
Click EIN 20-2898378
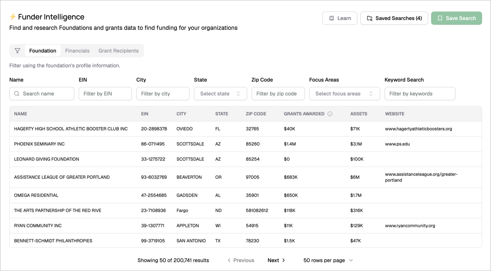[154, 129]
